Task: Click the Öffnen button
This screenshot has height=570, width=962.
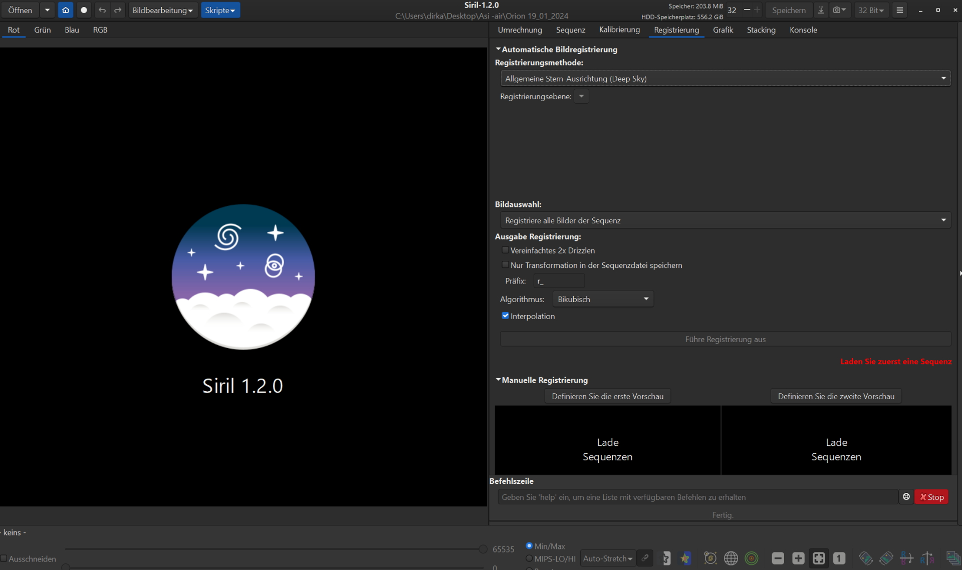Action: click(20, 10)
